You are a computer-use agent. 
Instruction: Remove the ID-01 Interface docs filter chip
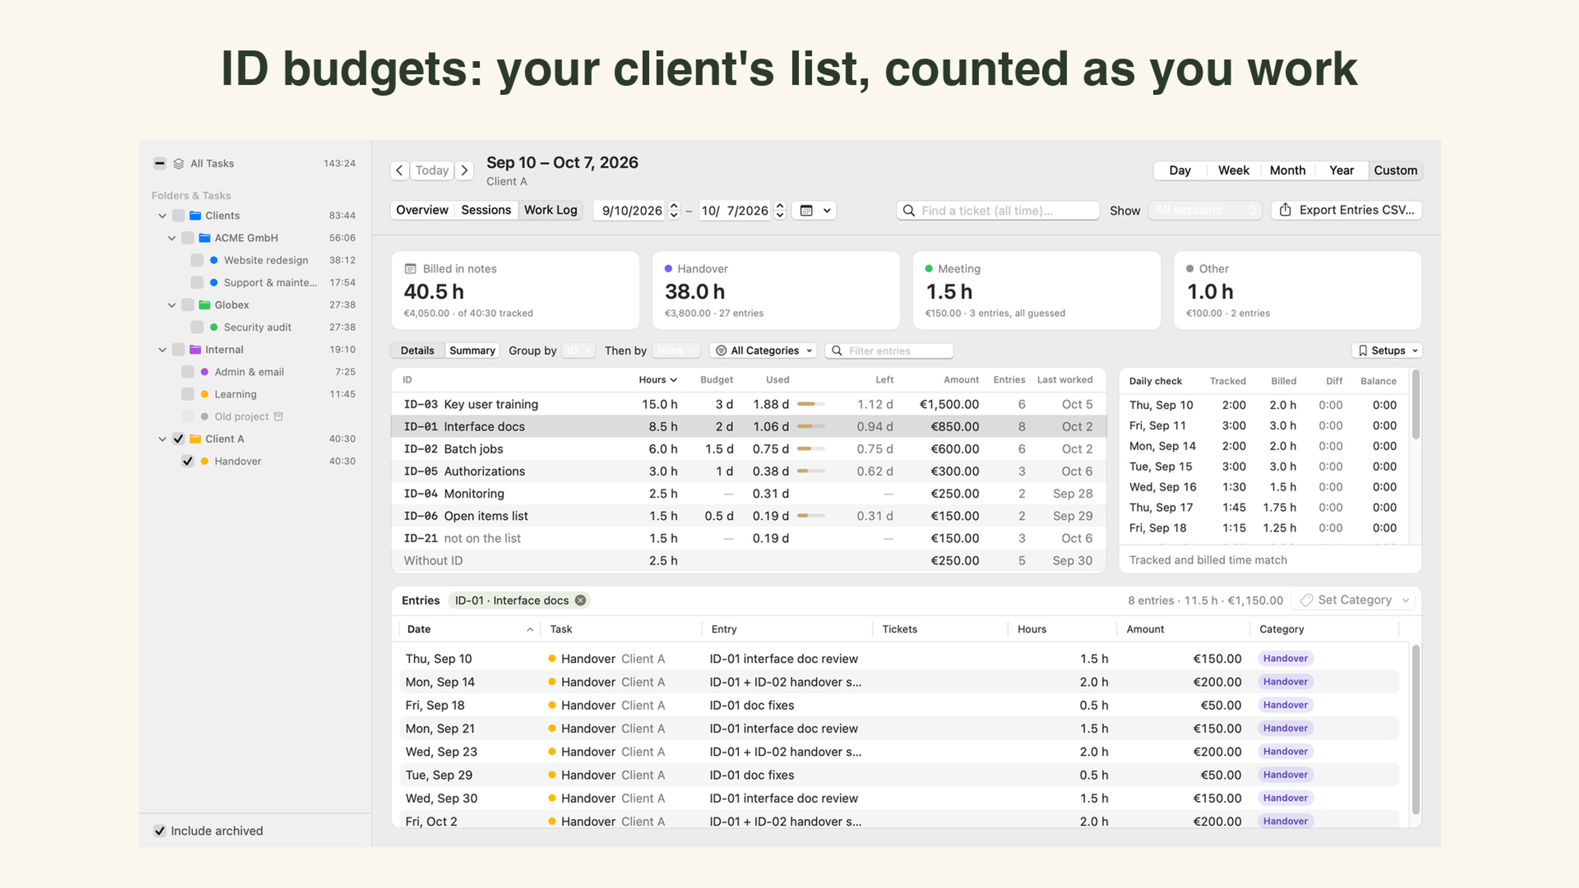[x=580, y=600]
